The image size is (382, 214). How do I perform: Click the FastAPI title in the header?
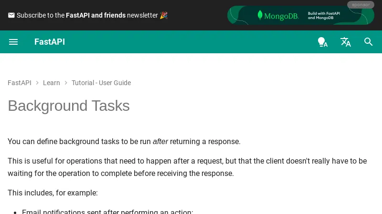tap(50, 42)
